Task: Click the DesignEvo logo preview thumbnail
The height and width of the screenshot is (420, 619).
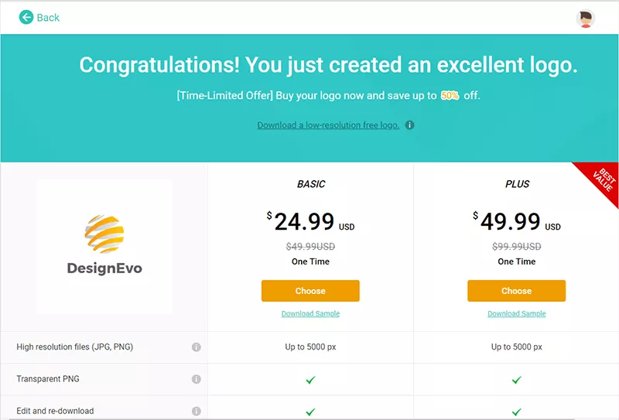Action: click(104, 246)
